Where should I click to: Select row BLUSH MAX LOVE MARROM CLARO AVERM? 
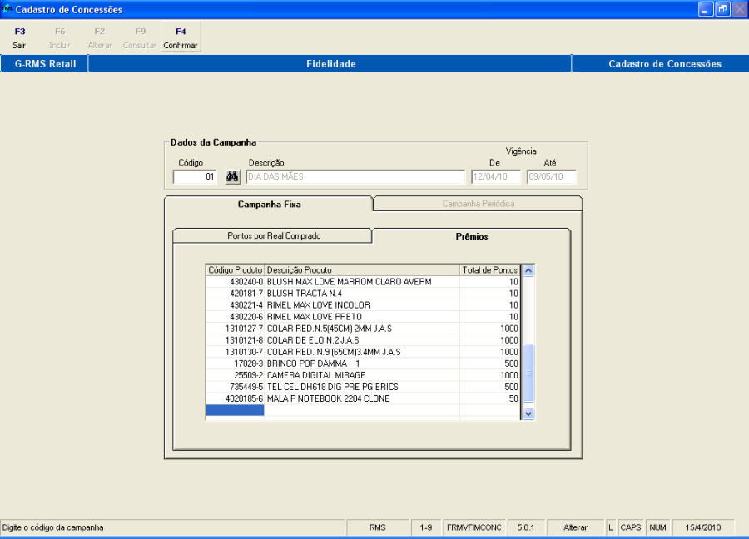coord(363,282)
